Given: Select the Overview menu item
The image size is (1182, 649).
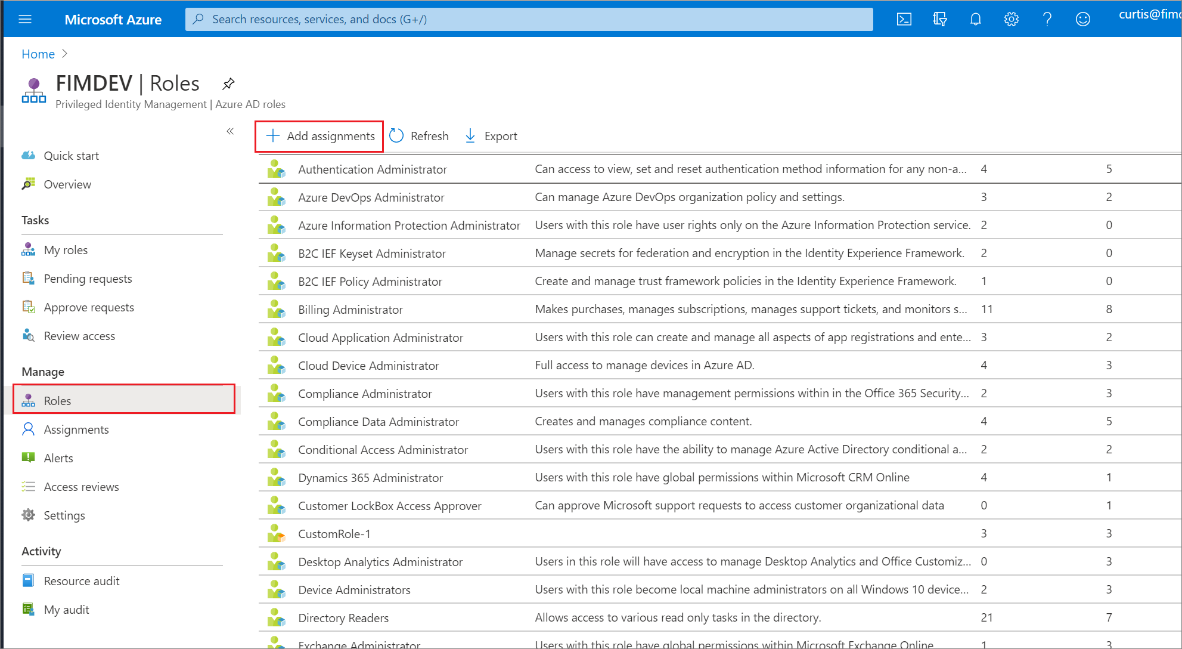Looking at the screenshot, I should [66, 184].
